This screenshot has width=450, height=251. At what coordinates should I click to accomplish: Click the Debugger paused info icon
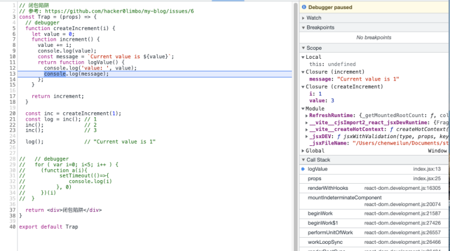pyautogui.click(x=304, y=7)
